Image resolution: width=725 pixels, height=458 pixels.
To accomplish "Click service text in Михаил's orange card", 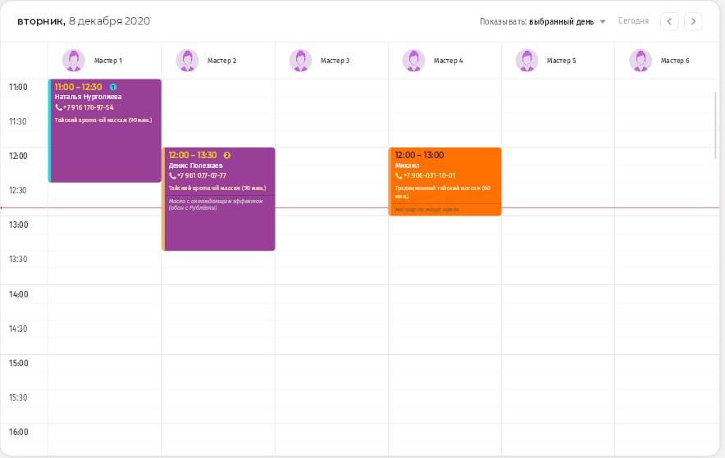I will tap(443, 192).
